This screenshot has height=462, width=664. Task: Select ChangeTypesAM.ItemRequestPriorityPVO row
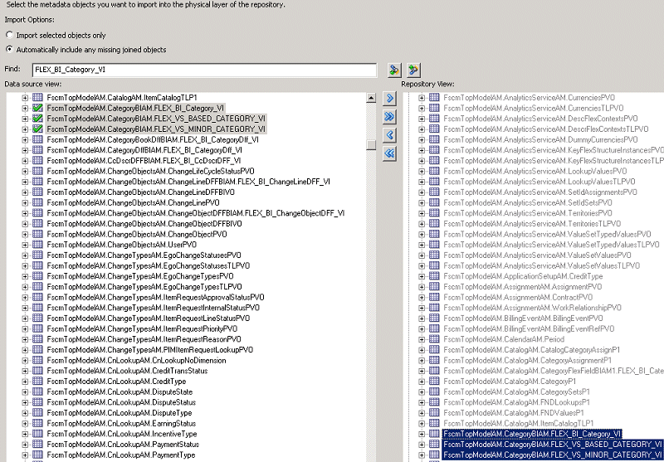[142, 328]
